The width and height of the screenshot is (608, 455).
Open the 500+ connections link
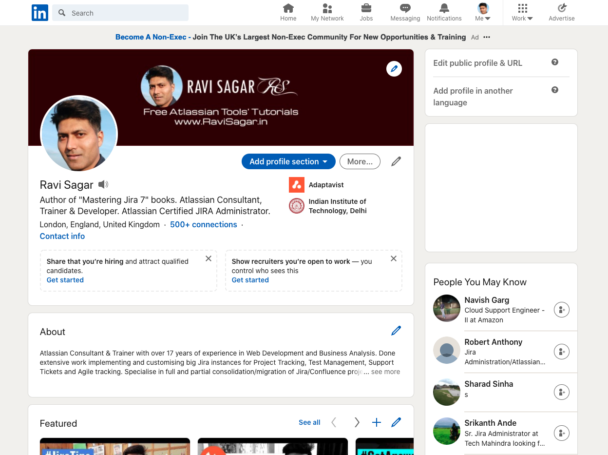[204, 224]
